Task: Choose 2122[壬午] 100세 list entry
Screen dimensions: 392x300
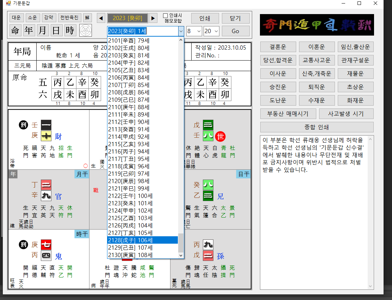Action: click(143, 196)
